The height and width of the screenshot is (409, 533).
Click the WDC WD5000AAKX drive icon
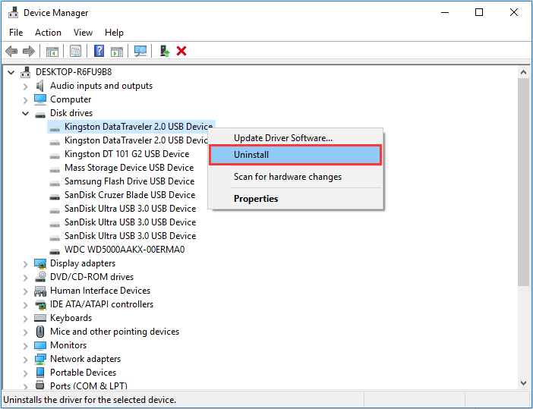point(55,252)
